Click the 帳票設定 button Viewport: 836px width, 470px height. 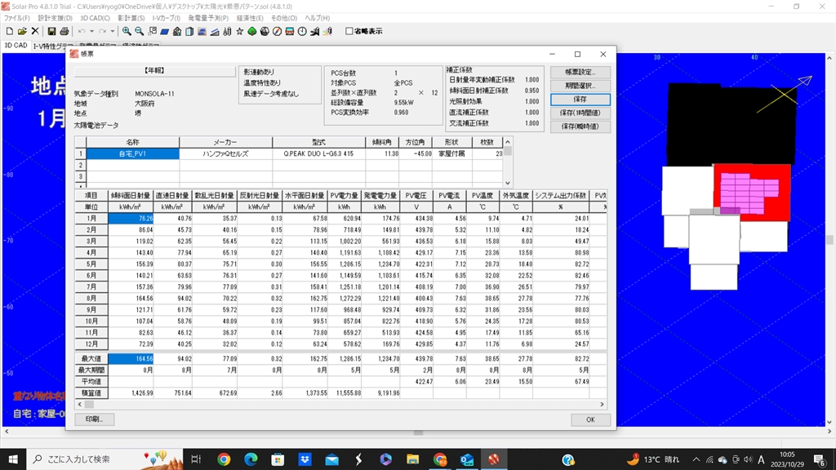580,72
